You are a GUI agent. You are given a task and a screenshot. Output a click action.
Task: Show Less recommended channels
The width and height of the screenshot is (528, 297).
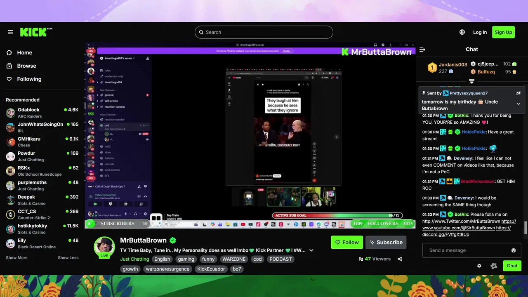(x=68, y=258)
